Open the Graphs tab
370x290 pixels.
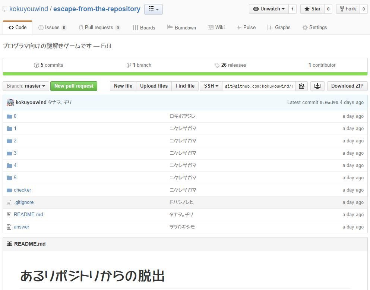[x=279, y=28]
